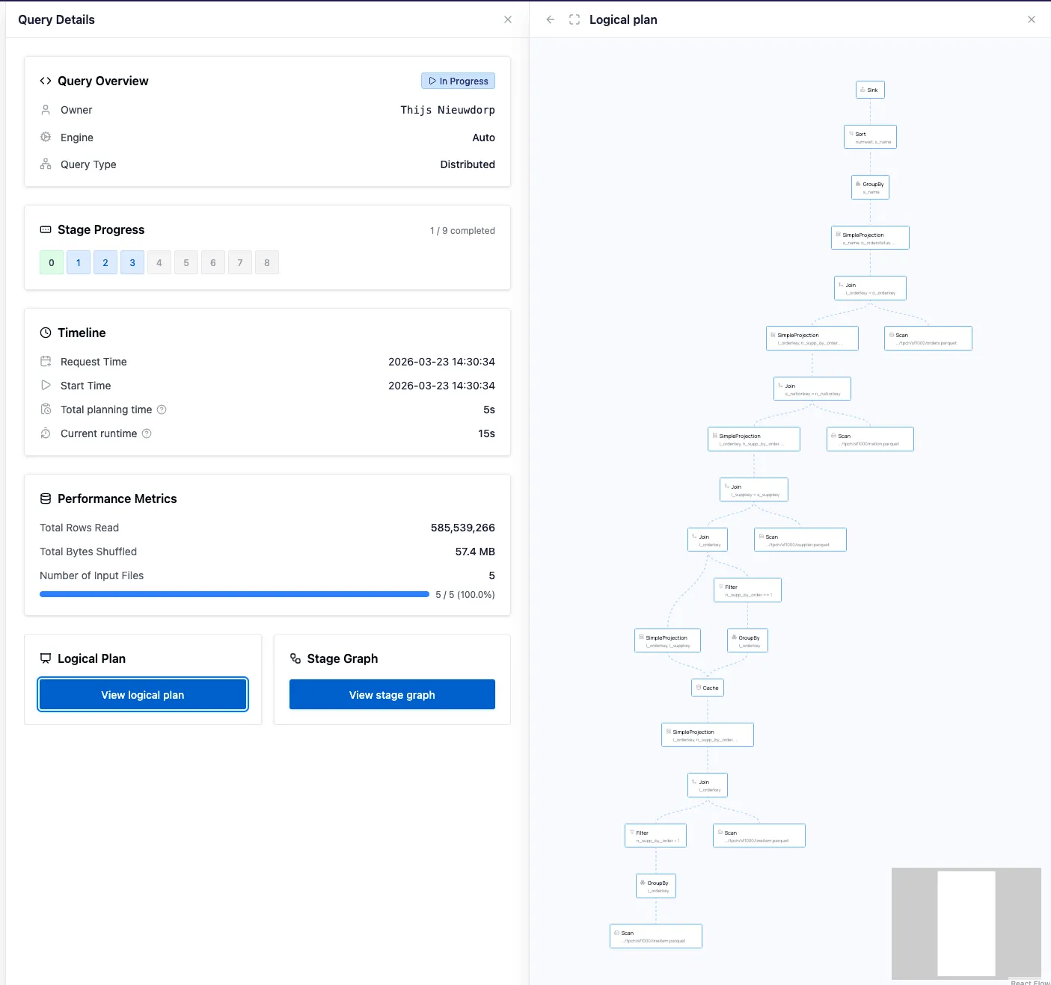
Task: Click the code icon in Query Overview header
Action: pos(45,81)
